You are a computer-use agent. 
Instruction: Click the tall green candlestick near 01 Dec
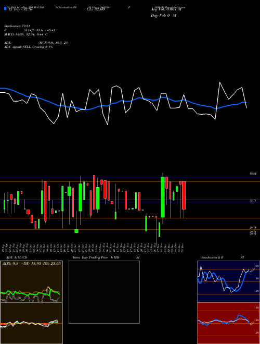pos(163,197)
